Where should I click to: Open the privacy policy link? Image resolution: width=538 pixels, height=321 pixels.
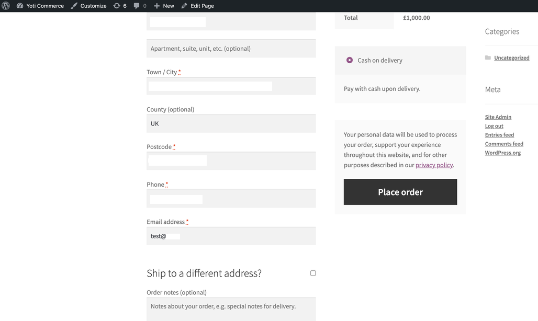coord(434,165)
